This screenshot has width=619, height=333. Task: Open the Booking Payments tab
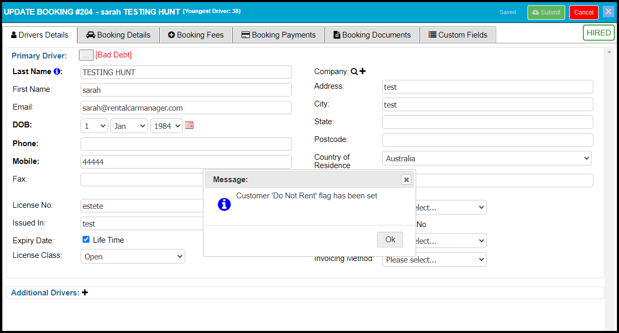[x=279, y=35]
